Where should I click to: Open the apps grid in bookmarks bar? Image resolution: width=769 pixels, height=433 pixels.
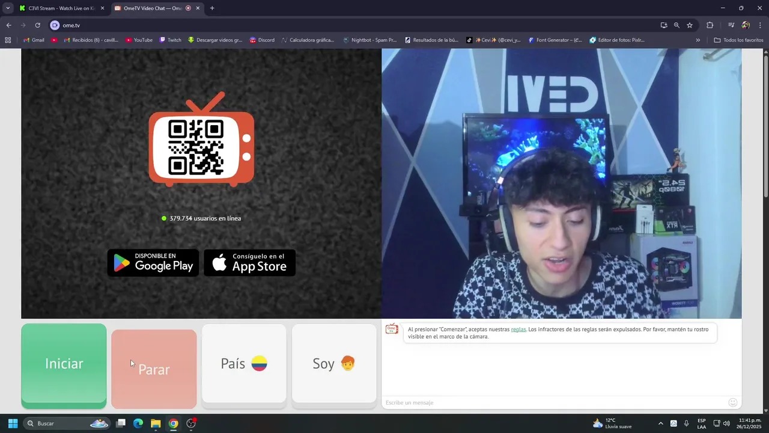(8, 40)
